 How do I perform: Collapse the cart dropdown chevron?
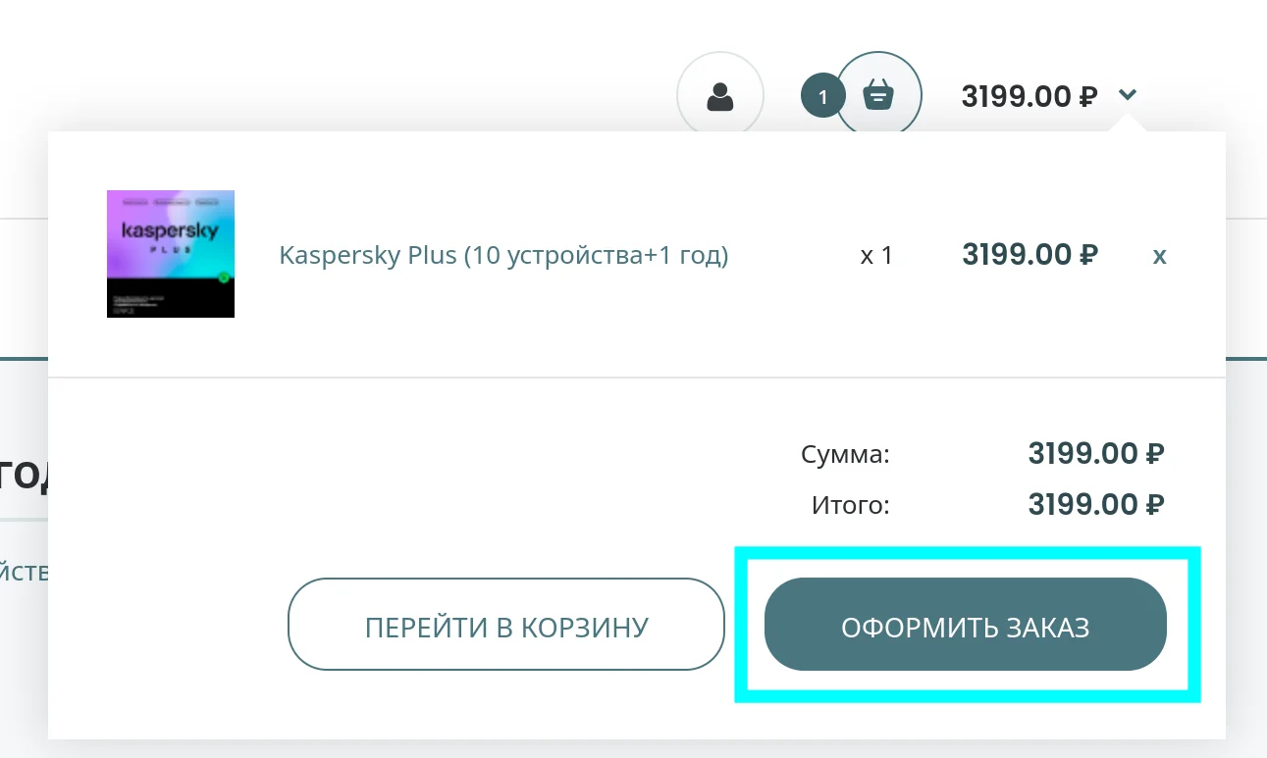pyautogui.click(x=1128, y=95)
